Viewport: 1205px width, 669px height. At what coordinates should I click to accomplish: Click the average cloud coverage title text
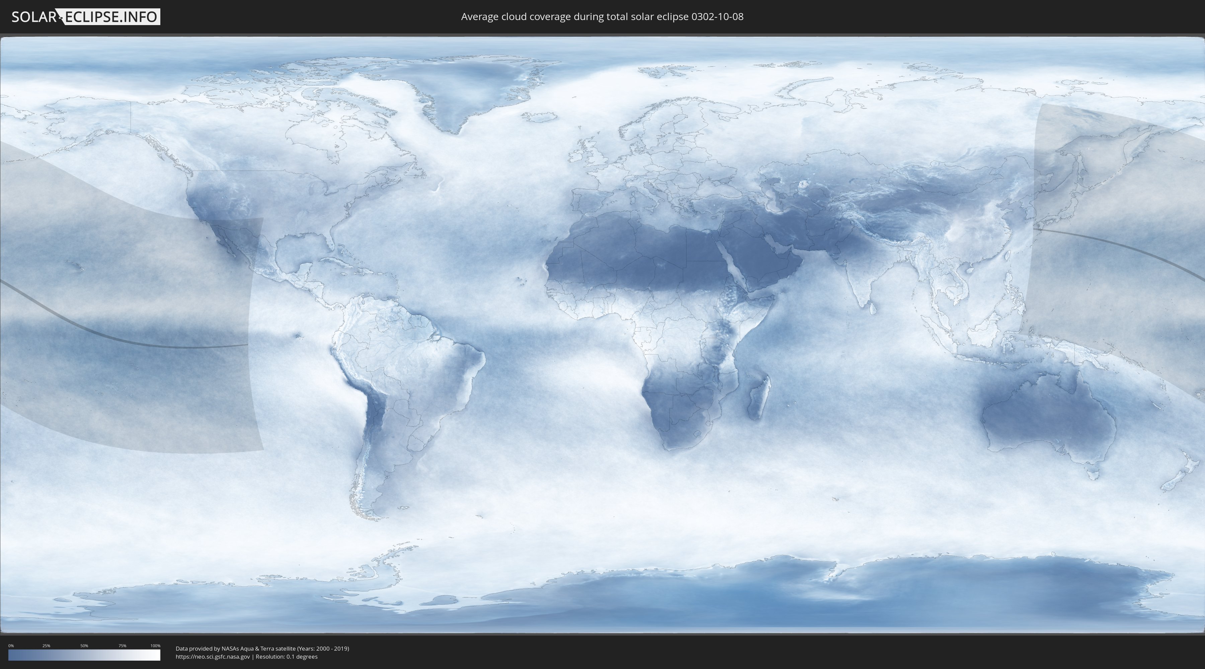(602, 16)
